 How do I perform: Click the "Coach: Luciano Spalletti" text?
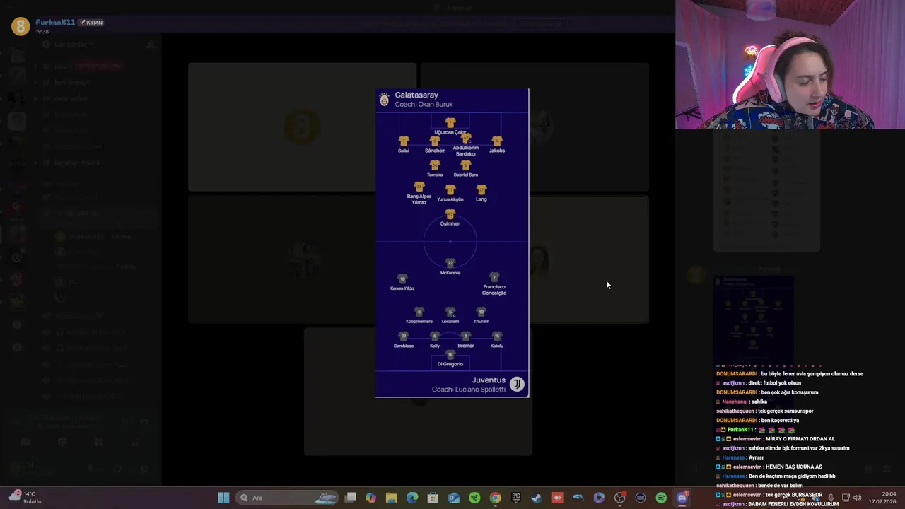[x=469, y=390]
